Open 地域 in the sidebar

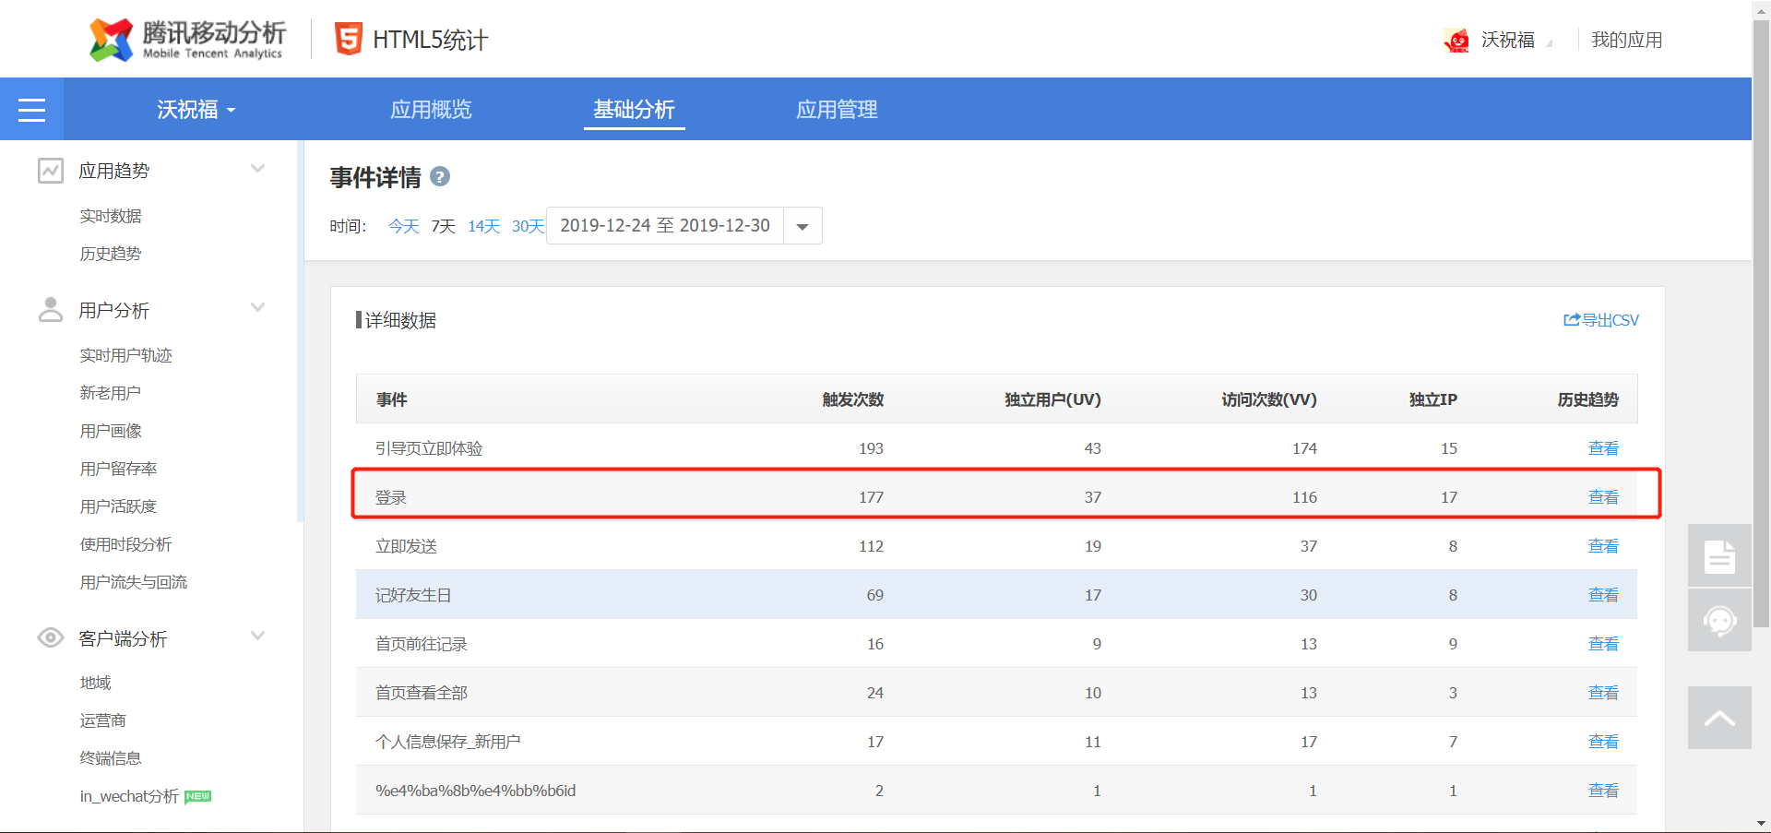(x=95, y=683)
